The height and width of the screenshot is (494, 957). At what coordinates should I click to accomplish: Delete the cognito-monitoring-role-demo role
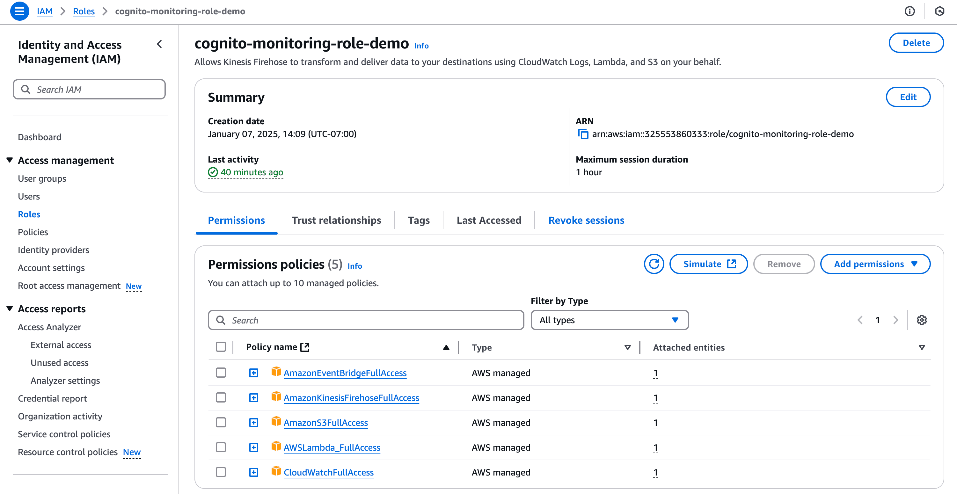916,43
